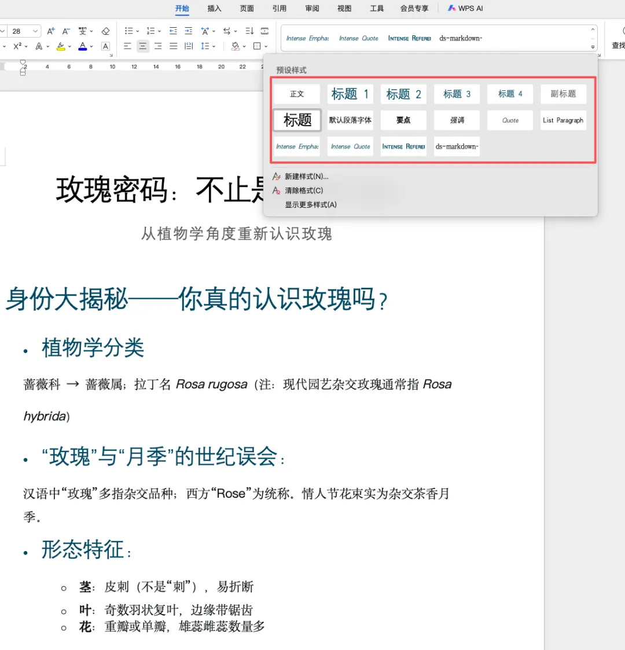625x650 pixels.
Task: Open the 审阅 tab
Action: coord(312,8)
